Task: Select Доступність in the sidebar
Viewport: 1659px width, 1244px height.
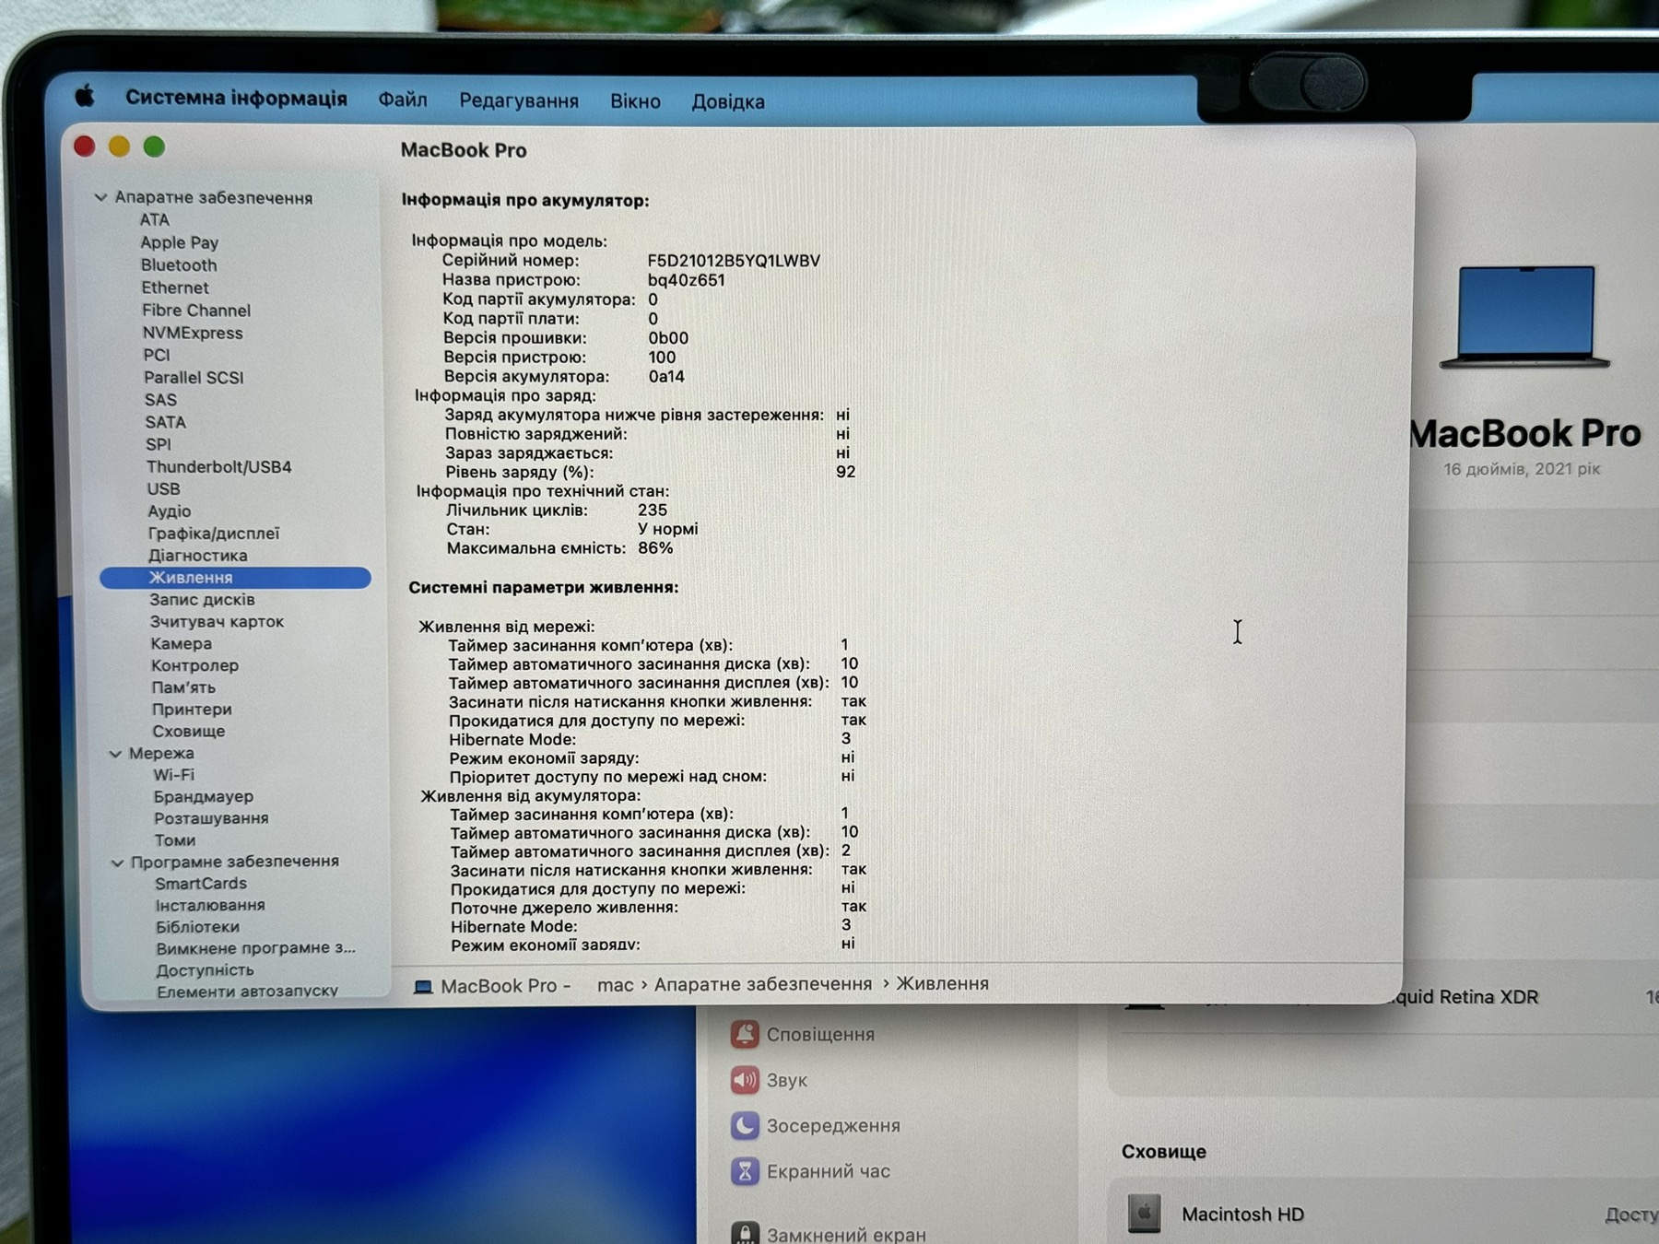Action: (x=205, y=970)
